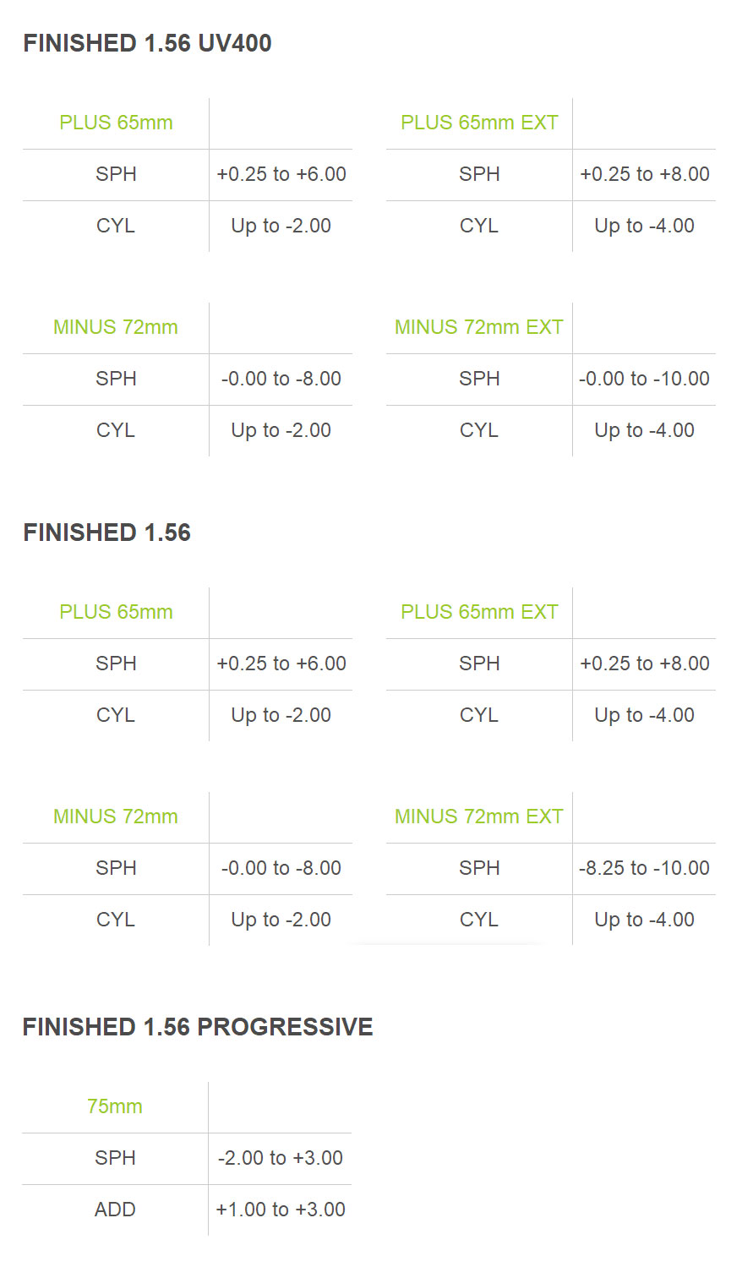753x1278 pixels.
Task: Click the FINISHED 1.56 section heading
Action: pyautogui.click(x=106, y=532)
